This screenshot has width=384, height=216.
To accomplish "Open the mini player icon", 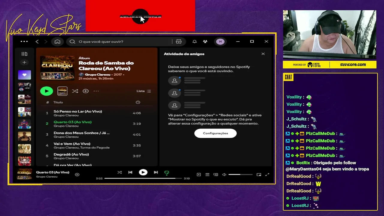I will (x=259, y=175).
